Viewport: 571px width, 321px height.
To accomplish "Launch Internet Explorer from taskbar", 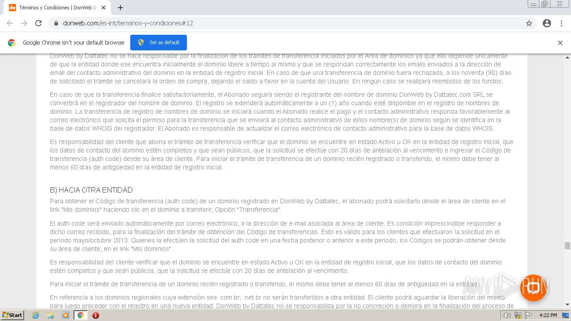I will click(36, 315).
